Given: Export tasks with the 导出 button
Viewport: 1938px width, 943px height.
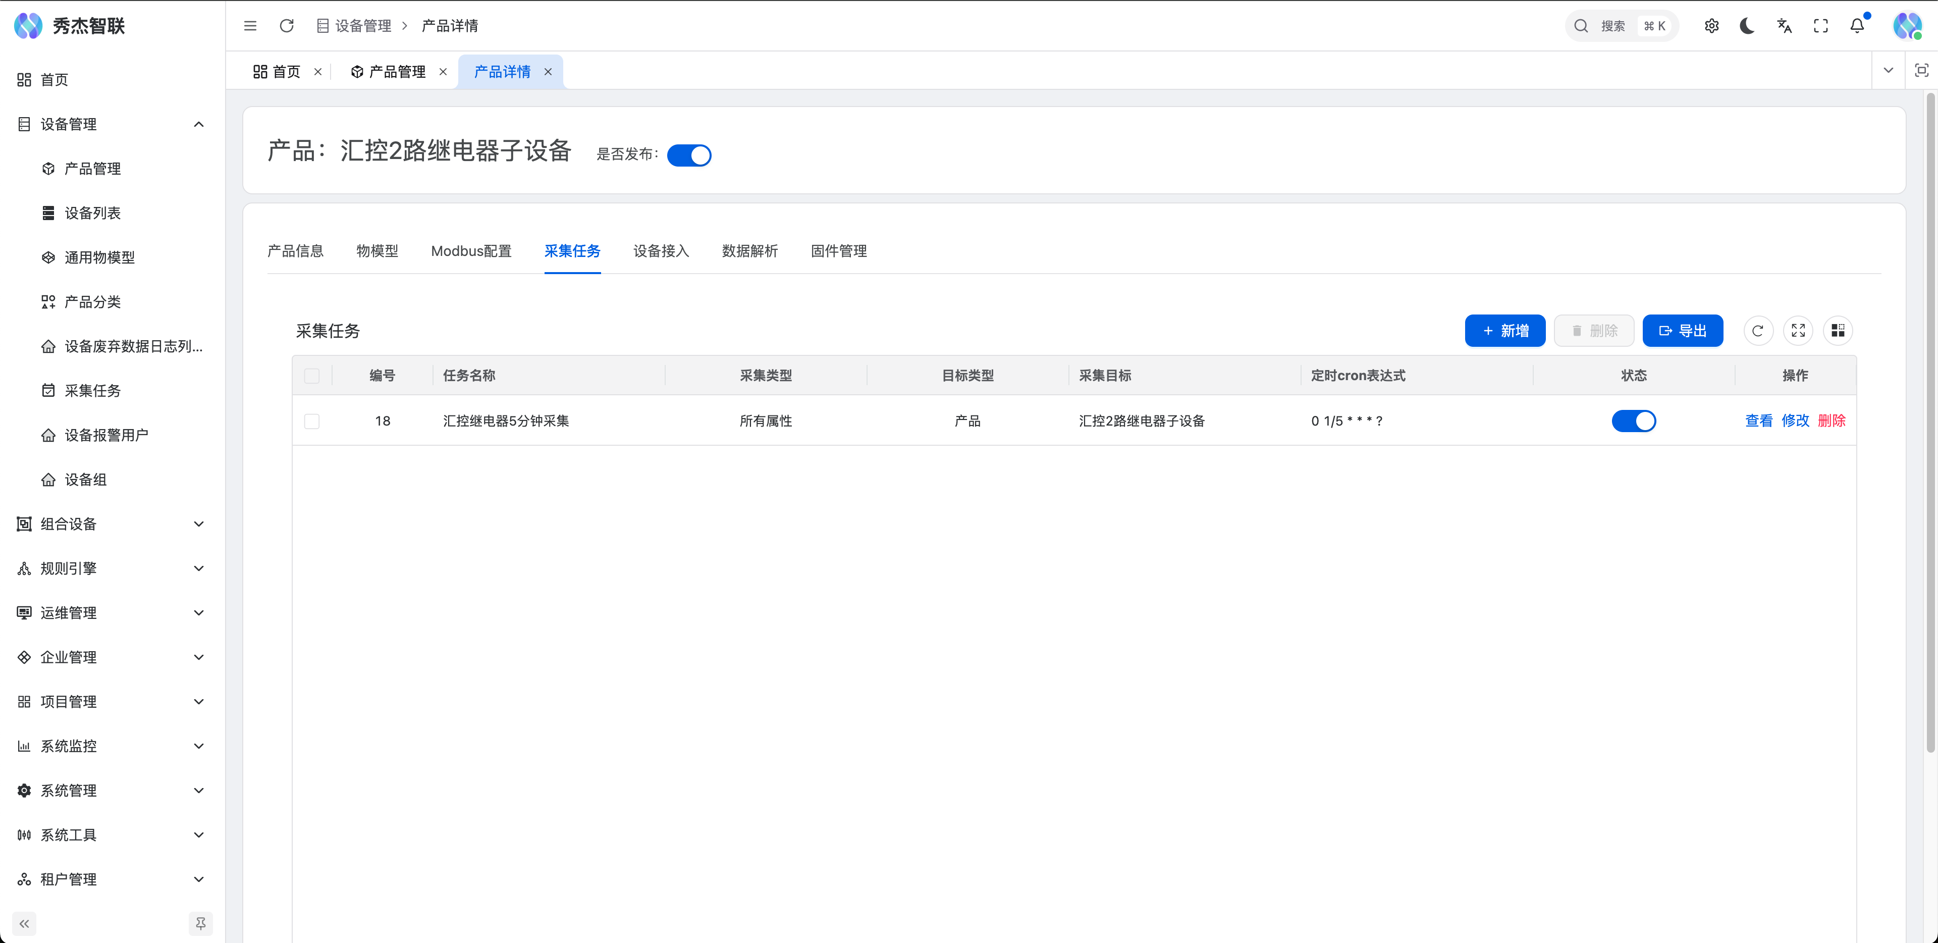Looking at the screenshot, I should click(x=1683, y=330).
